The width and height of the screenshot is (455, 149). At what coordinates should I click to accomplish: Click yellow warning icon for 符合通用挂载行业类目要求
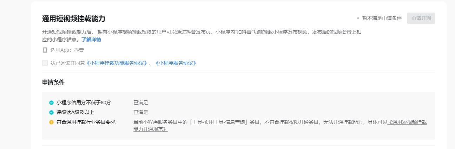[51, 122]
